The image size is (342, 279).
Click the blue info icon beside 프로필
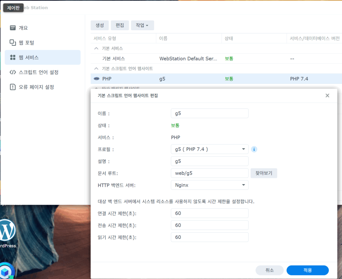(x=254, y=149)
